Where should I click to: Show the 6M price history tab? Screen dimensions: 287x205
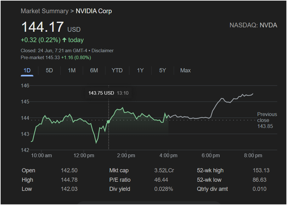[94, 70]
